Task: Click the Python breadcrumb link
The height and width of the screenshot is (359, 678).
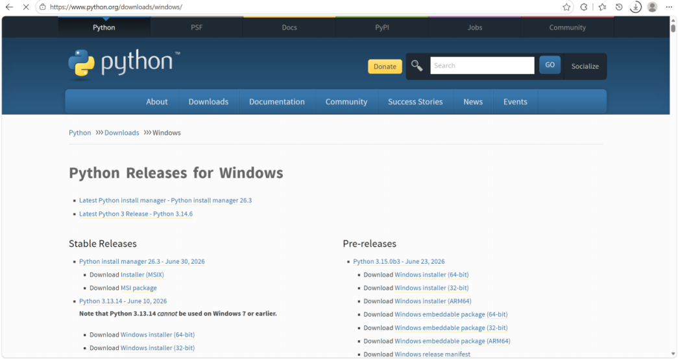Action: click(80, 133)
